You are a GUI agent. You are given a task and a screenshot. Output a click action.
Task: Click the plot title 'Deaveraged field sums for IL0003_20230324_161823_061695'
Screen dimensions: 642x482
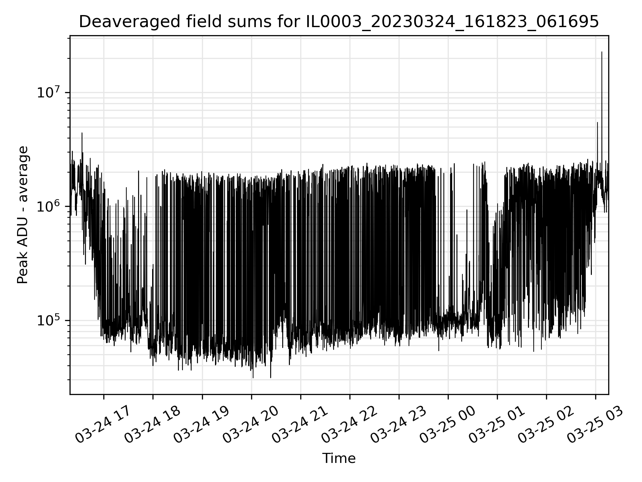click(339, 22)
